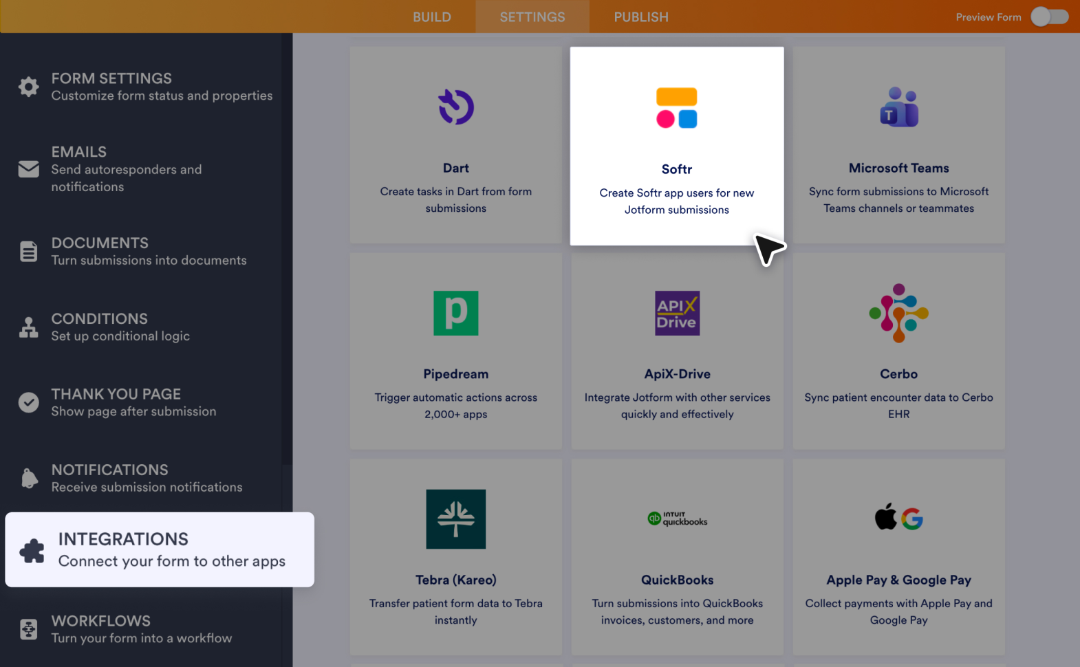This screenshot has width=1080, height=667.
Task: Click 'Turn submissions into QuickBooks' description
Action: pos(678,612)
